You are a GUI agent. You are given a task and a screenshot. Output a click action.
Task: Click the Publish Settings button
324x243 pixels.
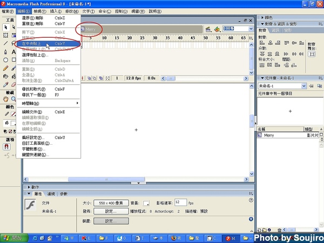[x=111, y=211]
